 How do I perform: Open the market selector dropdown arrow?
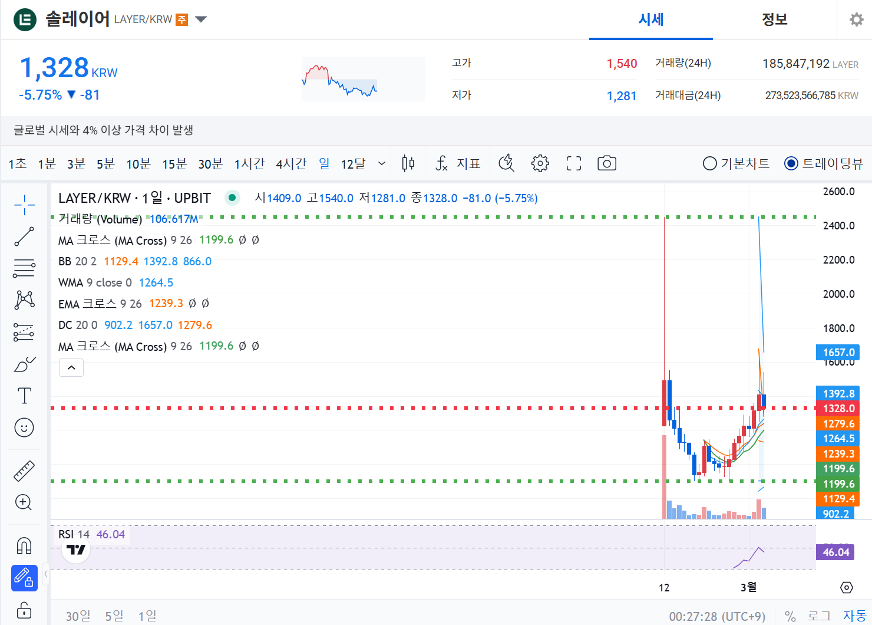201,19
